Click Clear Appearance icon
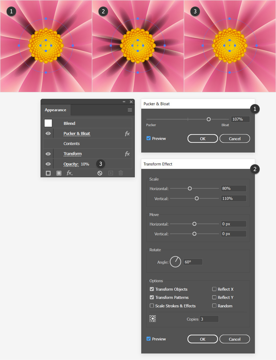 pyautogui.click(x=100, y=173)
